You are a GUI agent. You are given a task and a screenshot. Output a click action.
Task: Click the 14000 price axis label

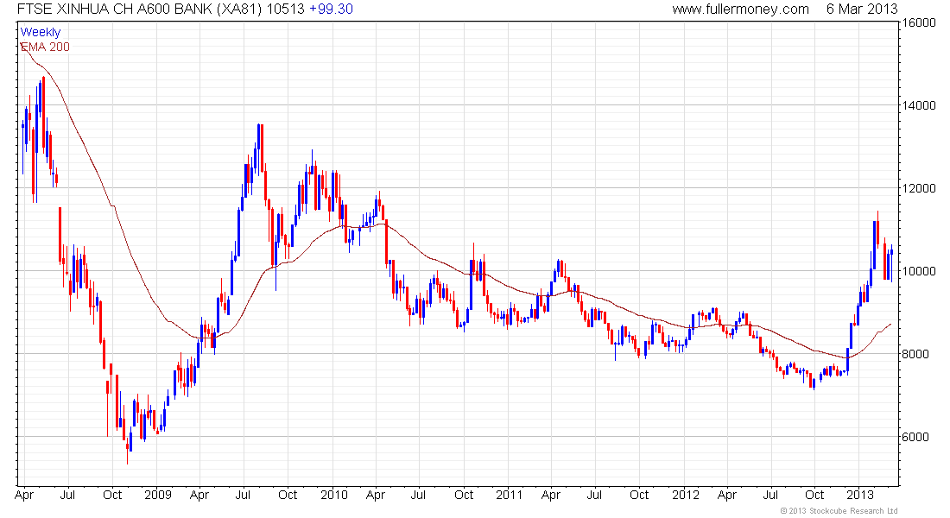(x=919, y=105)
